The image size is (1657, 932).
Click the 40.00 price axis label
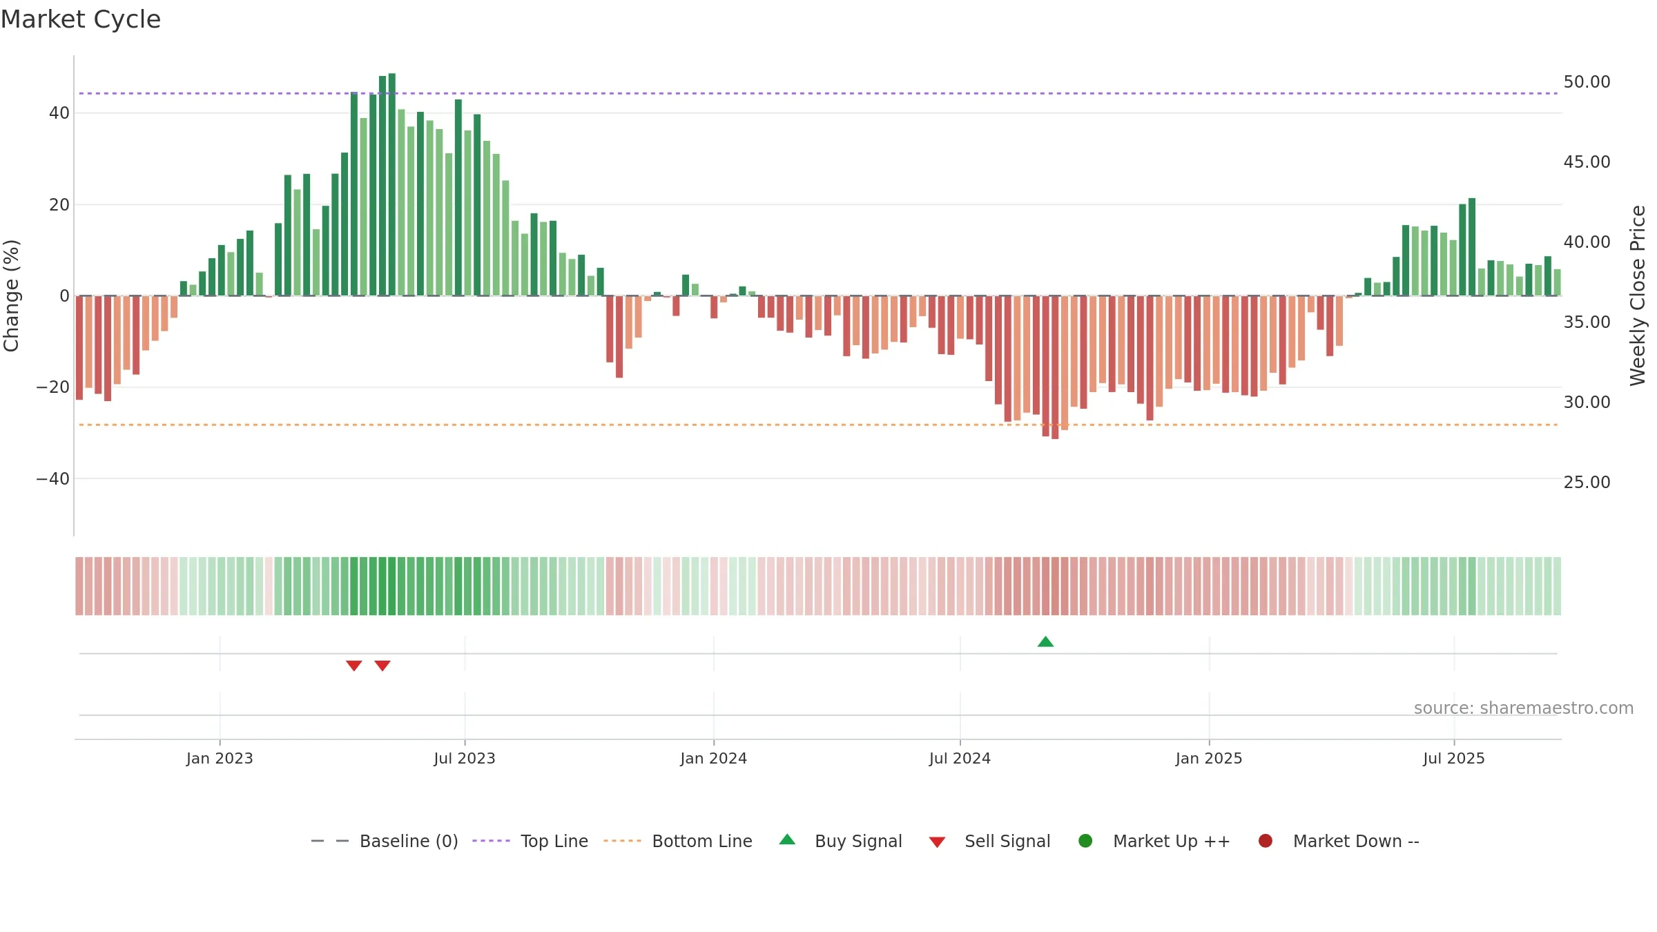pyautogui.click(x=1587, y=242)
